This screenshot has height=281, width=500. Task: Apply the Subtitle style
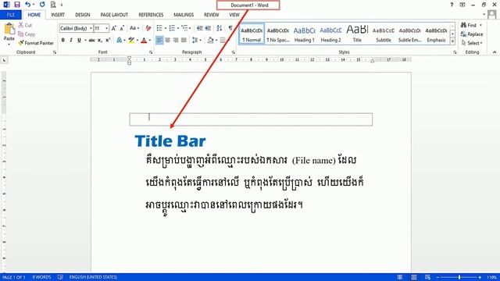pos(384,34)
